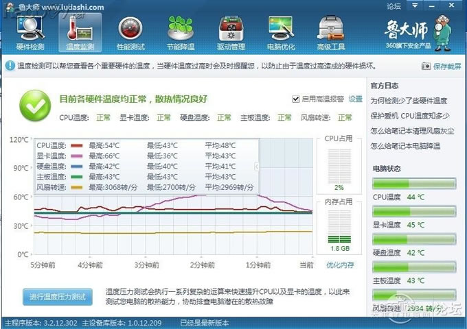Screen dimensions: 467x329
Task: Open the title bar dropdown menu arrow
Action: pyautogui.click(x=413, y=6)
